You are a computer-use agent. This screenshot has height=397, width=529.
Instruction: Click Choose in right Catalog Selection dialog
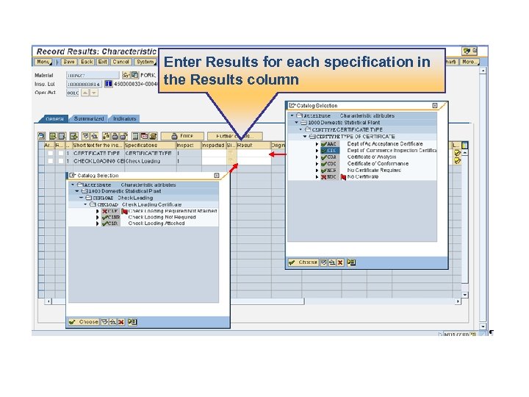303,262
